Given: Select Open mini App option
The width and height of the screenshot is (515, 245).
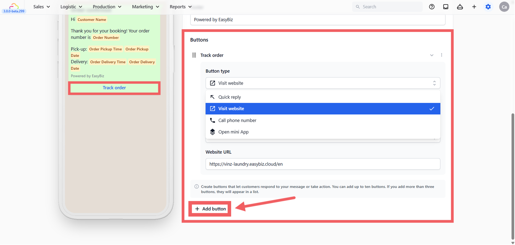Looking at the screenshot, I should pos(323,132).
